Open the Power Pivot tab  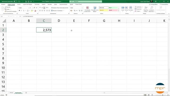pos(79,4)
